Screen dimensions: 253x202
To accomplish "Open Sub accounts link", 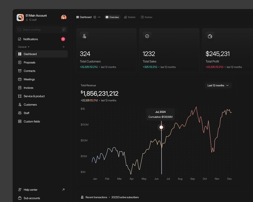I will pos(32,198).
